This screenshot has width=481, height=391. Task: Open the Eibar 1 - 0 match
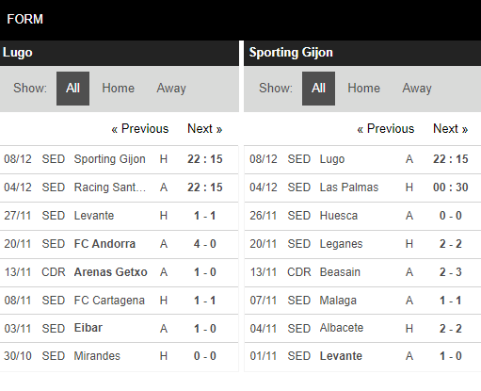point(120,329)
